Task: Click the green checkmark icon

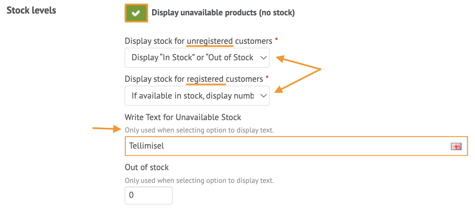Action: pyautogui.click(x=136, y=13)
